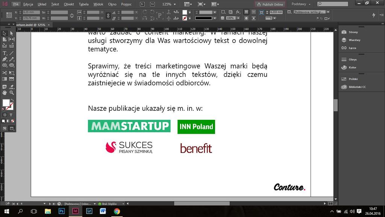Click the stroke color swatch in control bar

(x=185, y=18)
